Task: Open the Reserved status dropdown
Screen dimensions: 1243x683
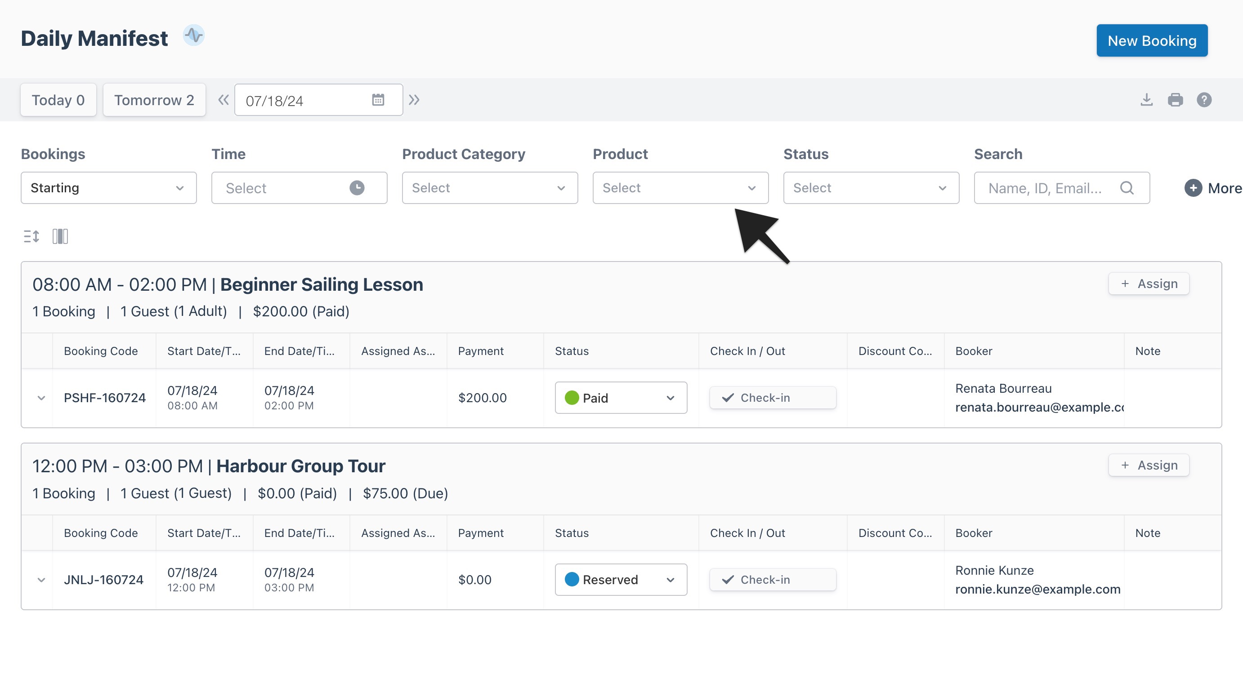Action: click(621, 579)
